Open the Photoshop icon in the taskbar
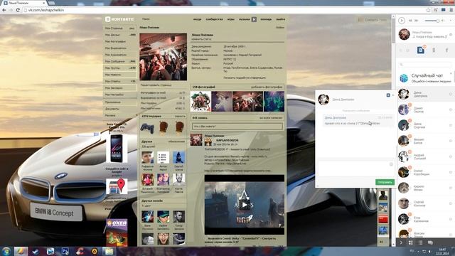The height and width of the screenshot is (256, 455). point(65,251)
